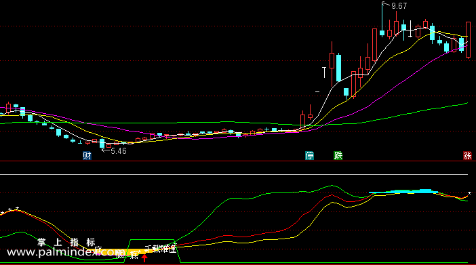Screen dimensions: 476x265
Task: Open the www.palmindex.com watermark link
Action: pos(65,252)
